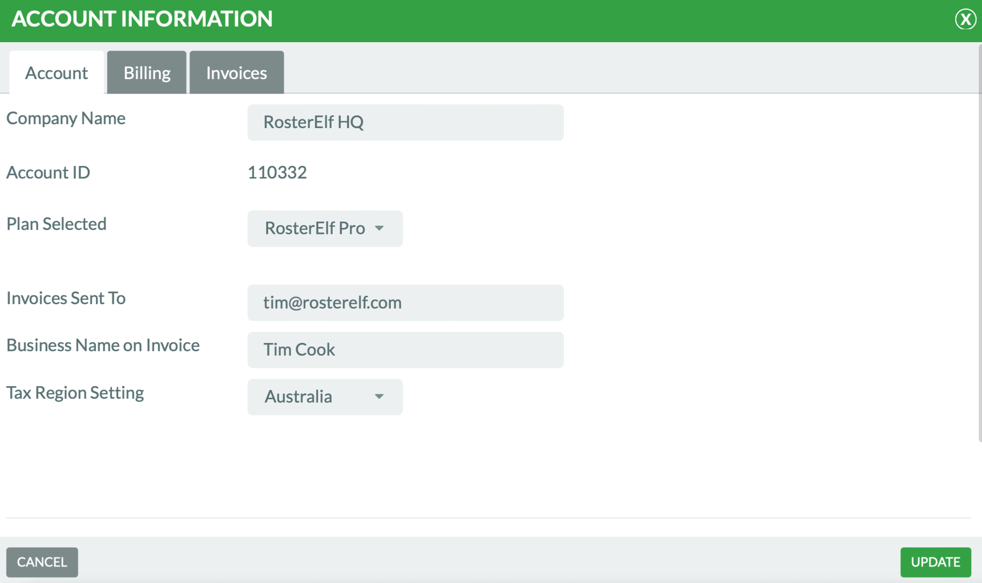Close the Account Information dialog with X
This screenshot has height=583, width=982.
965,19
